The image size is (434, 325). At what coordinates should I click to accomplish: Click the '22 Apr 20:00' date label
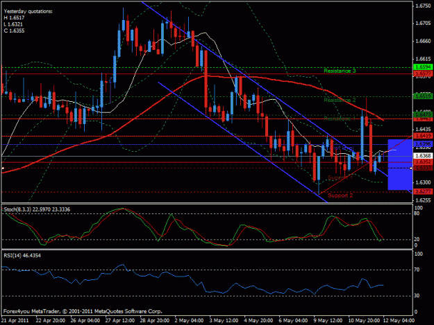(51, 321)
